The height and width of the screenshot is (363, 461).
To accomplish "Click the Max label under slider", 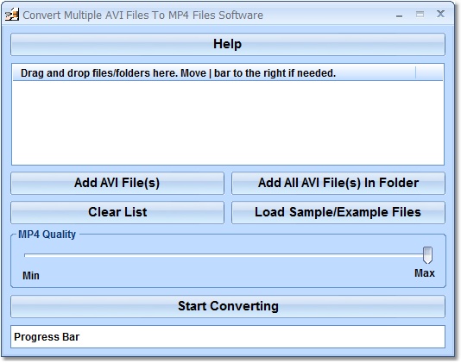I will [x=424, y=273].
